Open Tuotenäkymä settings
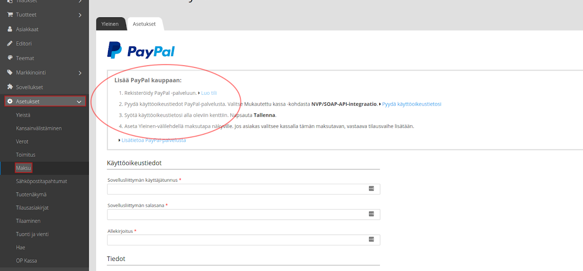The height and width of the screenshot is (271, 583). (31, 194)
